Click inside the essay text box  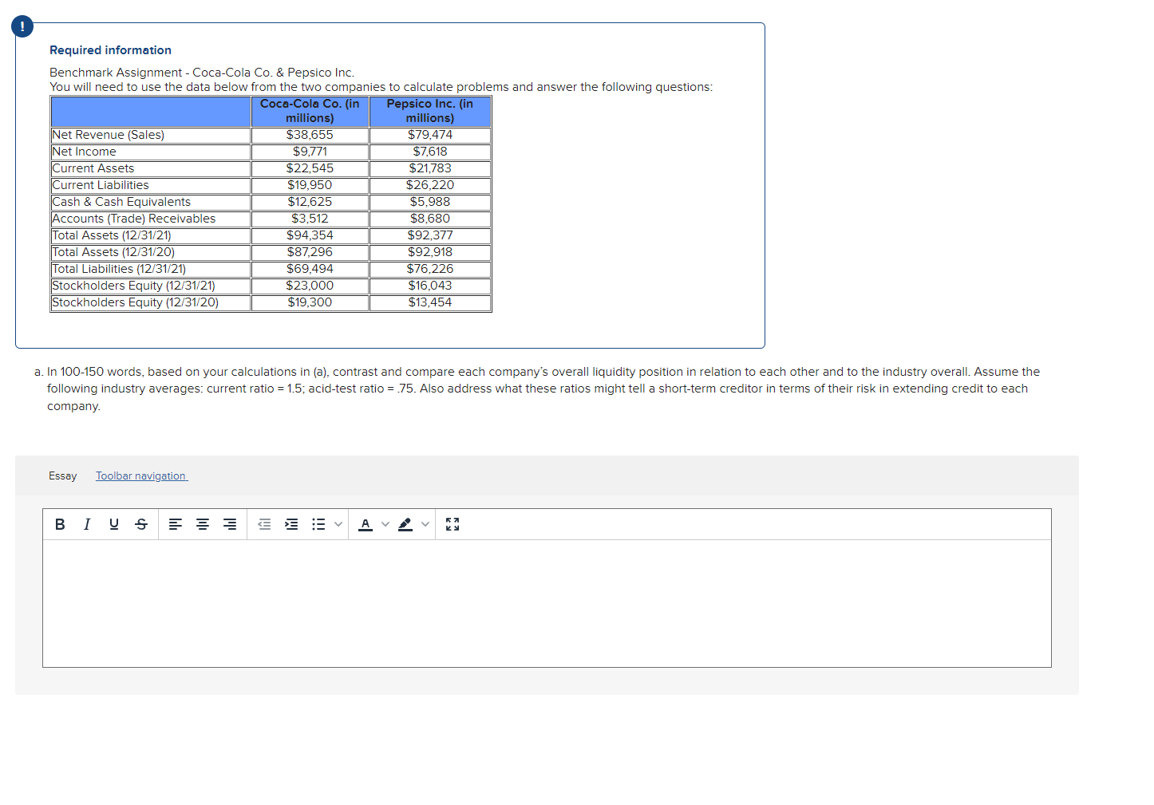[x=546, y=602]
